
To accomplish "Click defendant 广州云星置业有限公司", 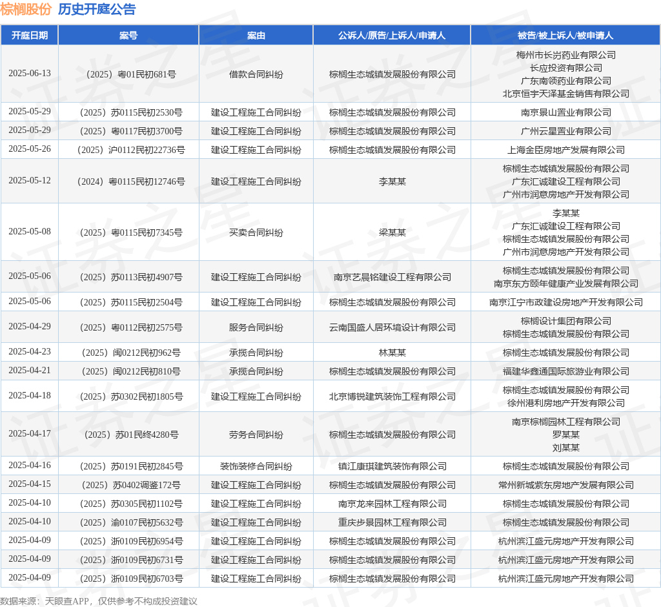I will [x=565, y=131].
